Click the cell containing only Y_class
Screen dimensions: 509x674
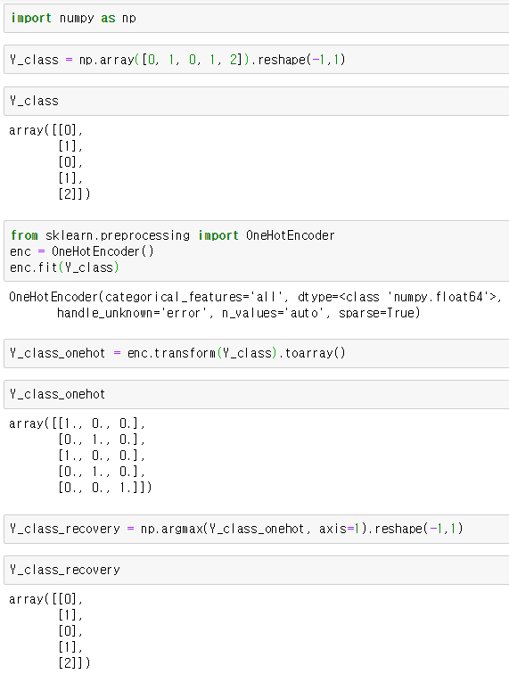tap(256, 101)
